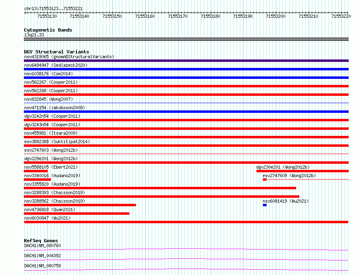The width and height of the screenshot is (360, 275).
Task: Open nsv832645 Wong2007 variant entry
Action: (49, 99)
